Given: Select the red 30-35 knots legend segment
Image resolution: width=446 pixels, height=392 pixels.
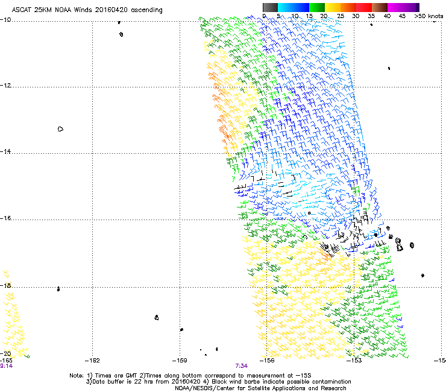Looking at the screenshot, I should pos(364,7).
